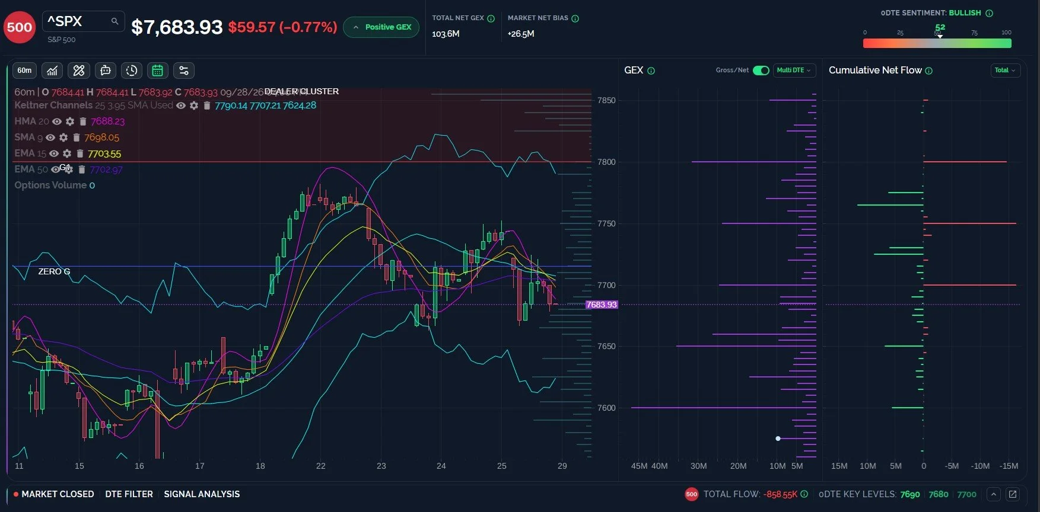Click the 0DTE sentiment gradient gauge
Viewport: 1040px width, 512px height.
[x=937, y=43]
